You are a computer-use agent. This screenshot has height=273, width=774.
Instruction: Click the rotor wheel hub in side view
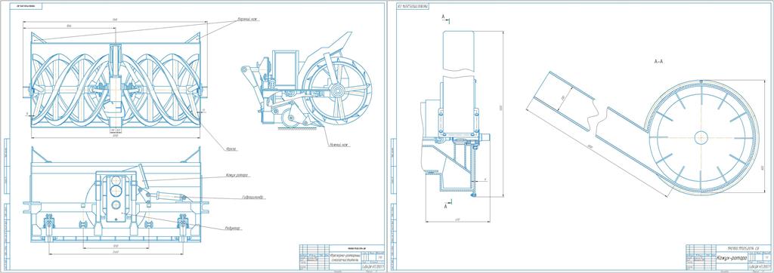(337, 90)
